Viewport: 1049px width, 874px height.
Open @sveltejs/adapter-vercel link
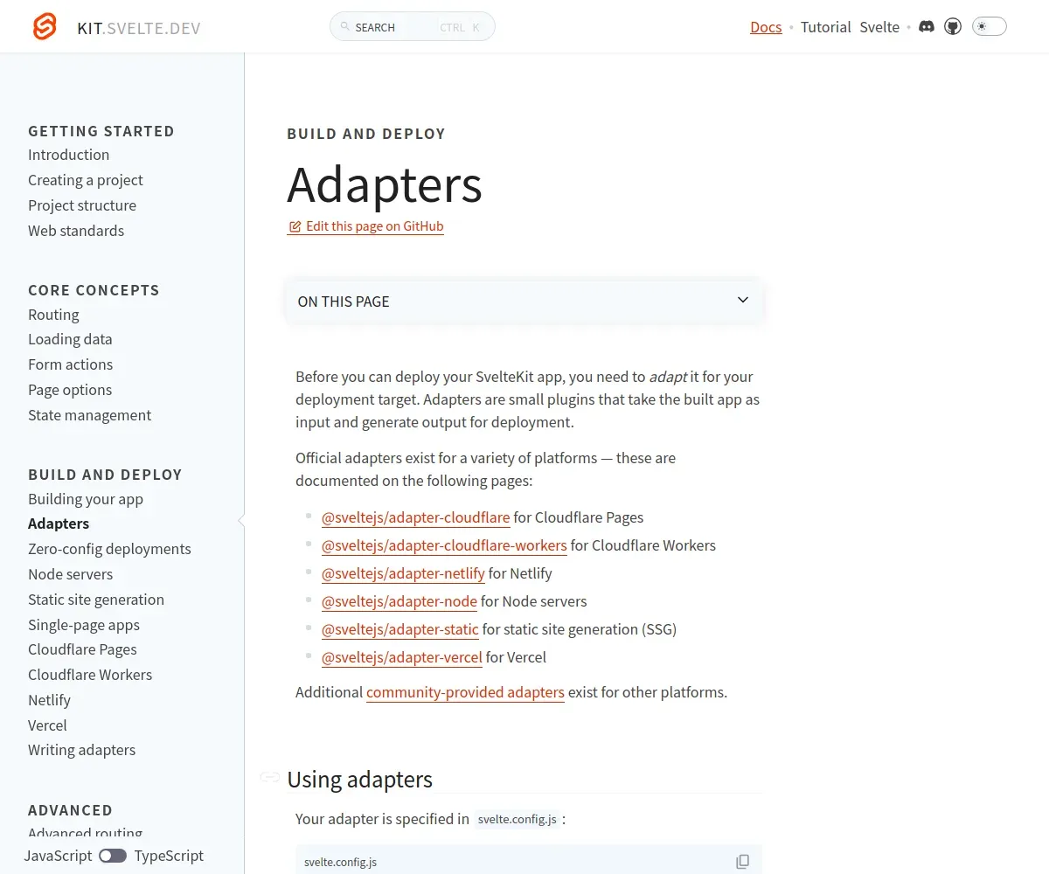(402, 657)
